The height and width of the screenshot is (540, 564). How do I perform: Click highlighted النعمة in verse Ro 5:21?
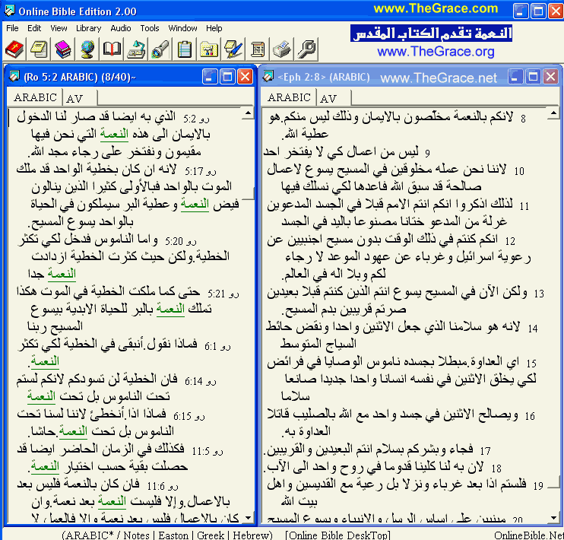[x=170, y=309]
